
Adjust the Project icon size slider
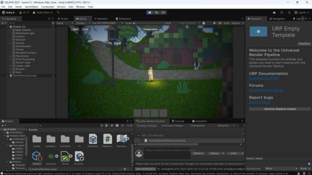pos(125,169)
